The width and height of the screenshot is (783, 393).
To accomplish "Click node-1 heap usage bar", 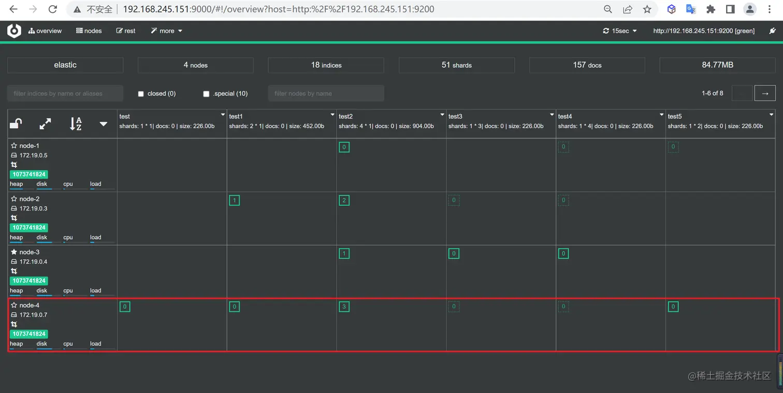I will 22,189.
